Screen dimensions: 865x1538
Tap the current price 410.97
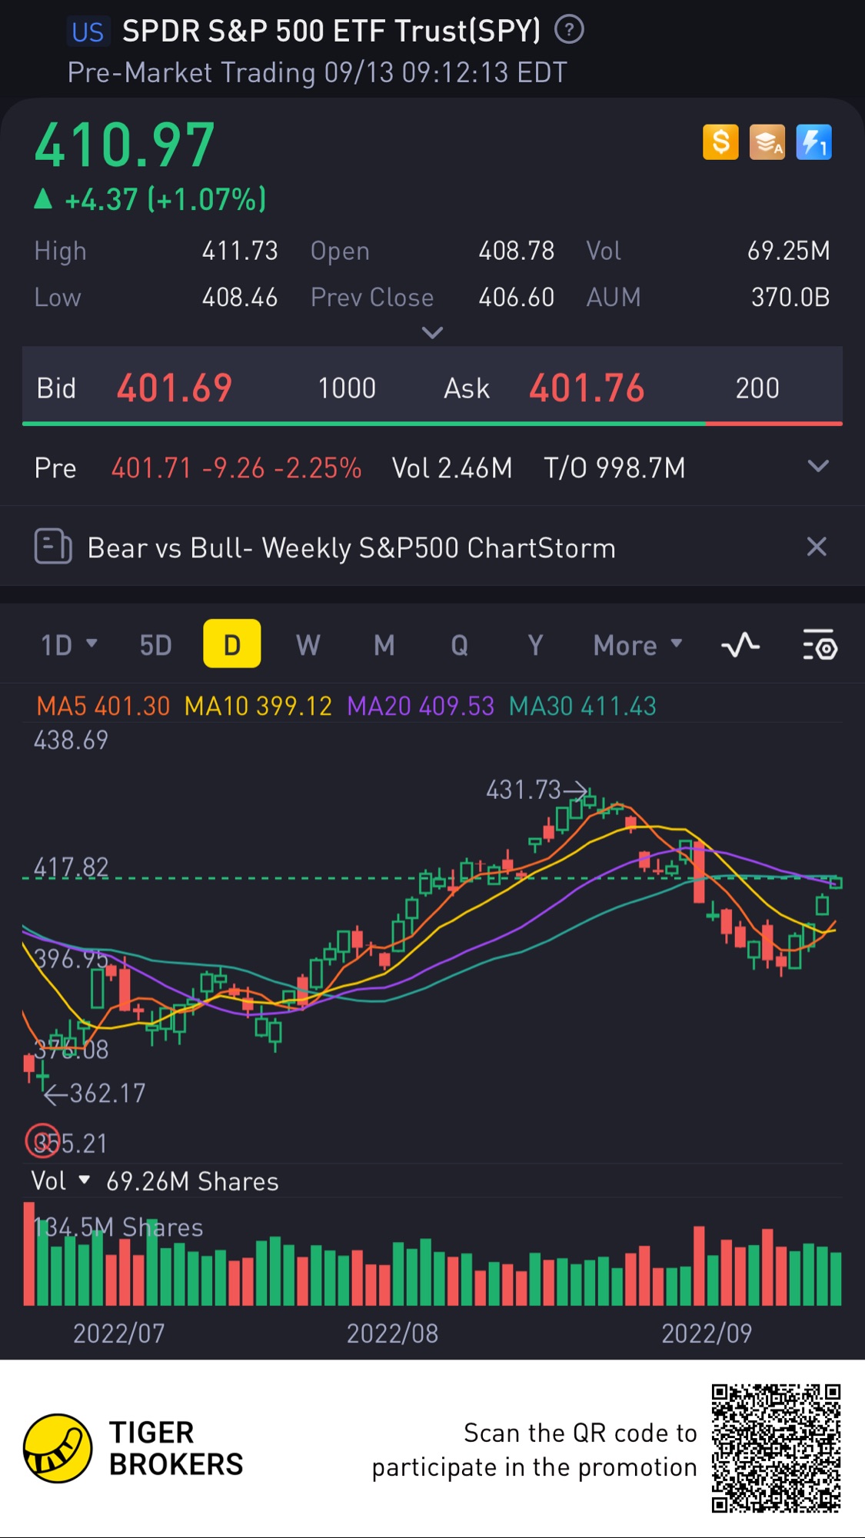[125, 145]
